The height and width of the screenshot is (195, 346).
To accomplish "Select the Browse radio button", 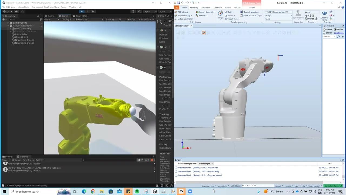I will coord(324,33).
